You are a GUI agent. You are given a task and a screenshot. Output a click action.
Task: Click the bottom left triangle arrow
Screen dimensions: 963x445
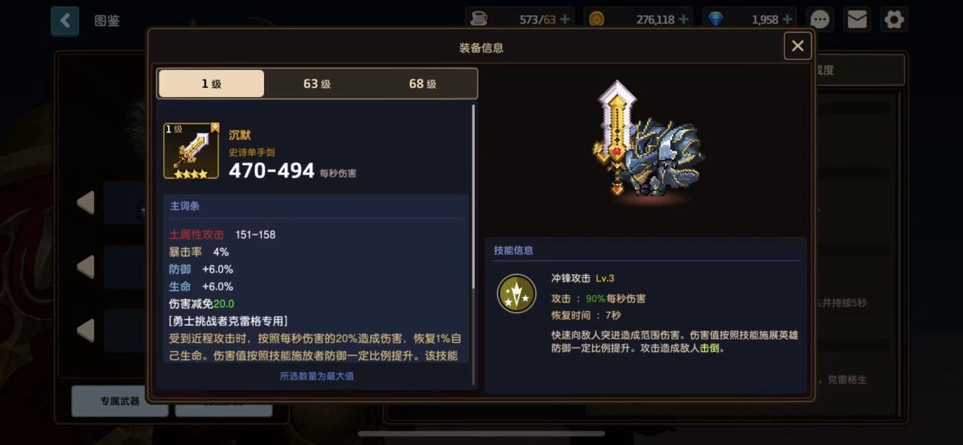point(86,330)
